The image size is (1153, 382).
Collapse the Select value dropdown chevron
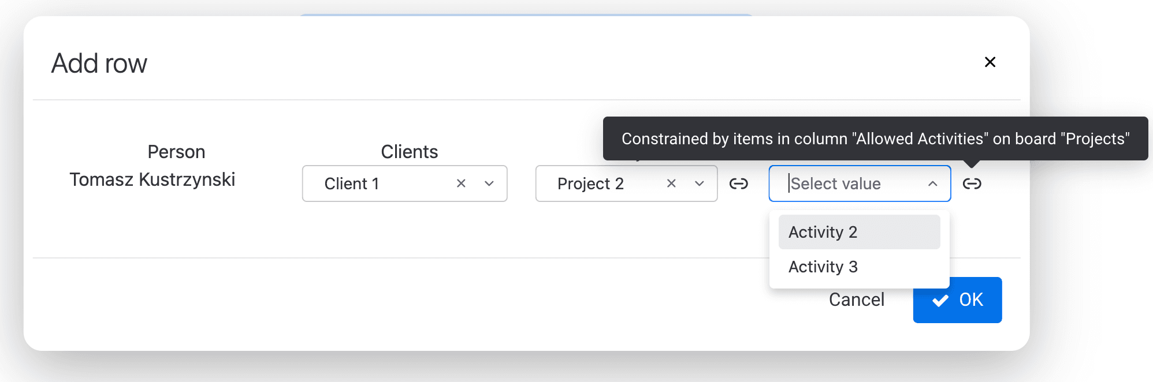[933, 183]
